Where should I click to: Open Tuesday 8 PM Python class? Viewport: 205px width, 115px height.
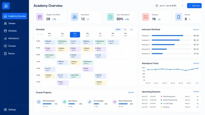click(x=63, y=83)
